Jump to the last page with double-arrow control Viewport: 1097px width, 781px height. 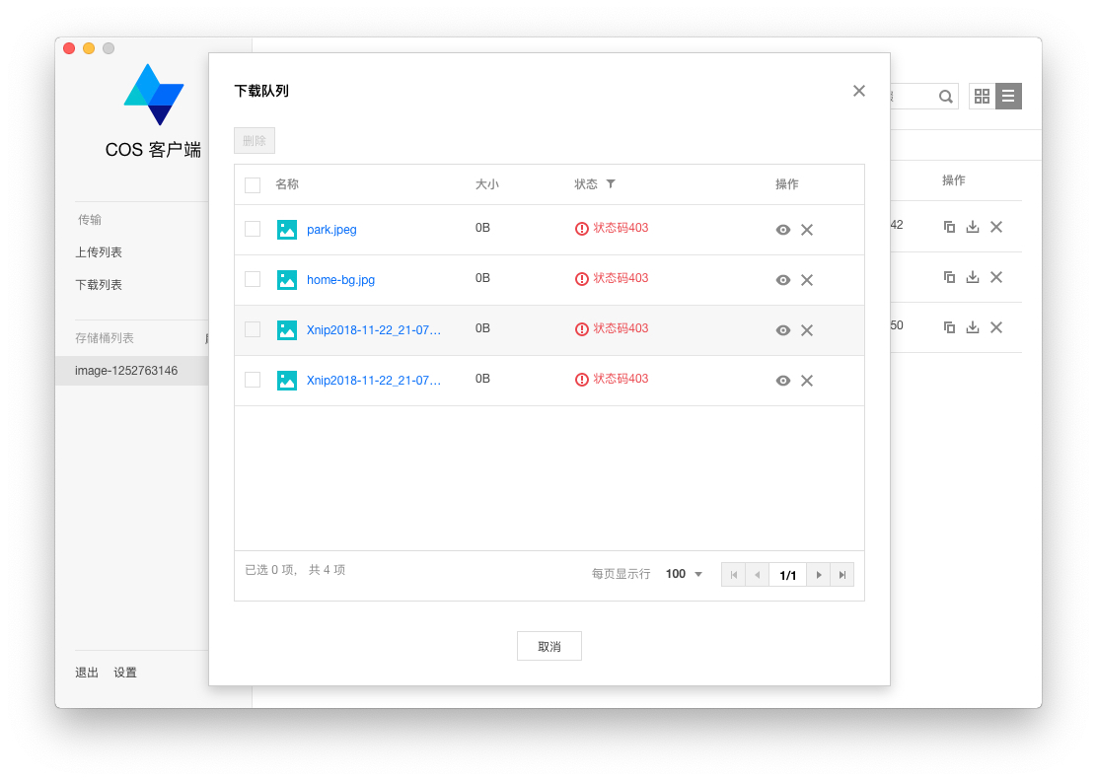(x=841, y=573)
